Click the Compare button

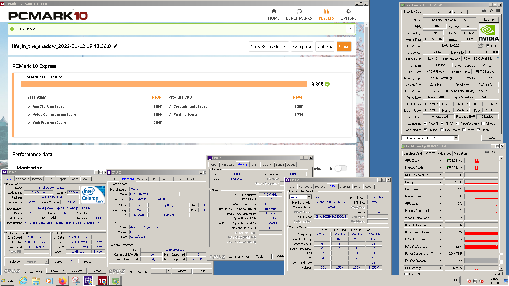(x=302, y=46)
